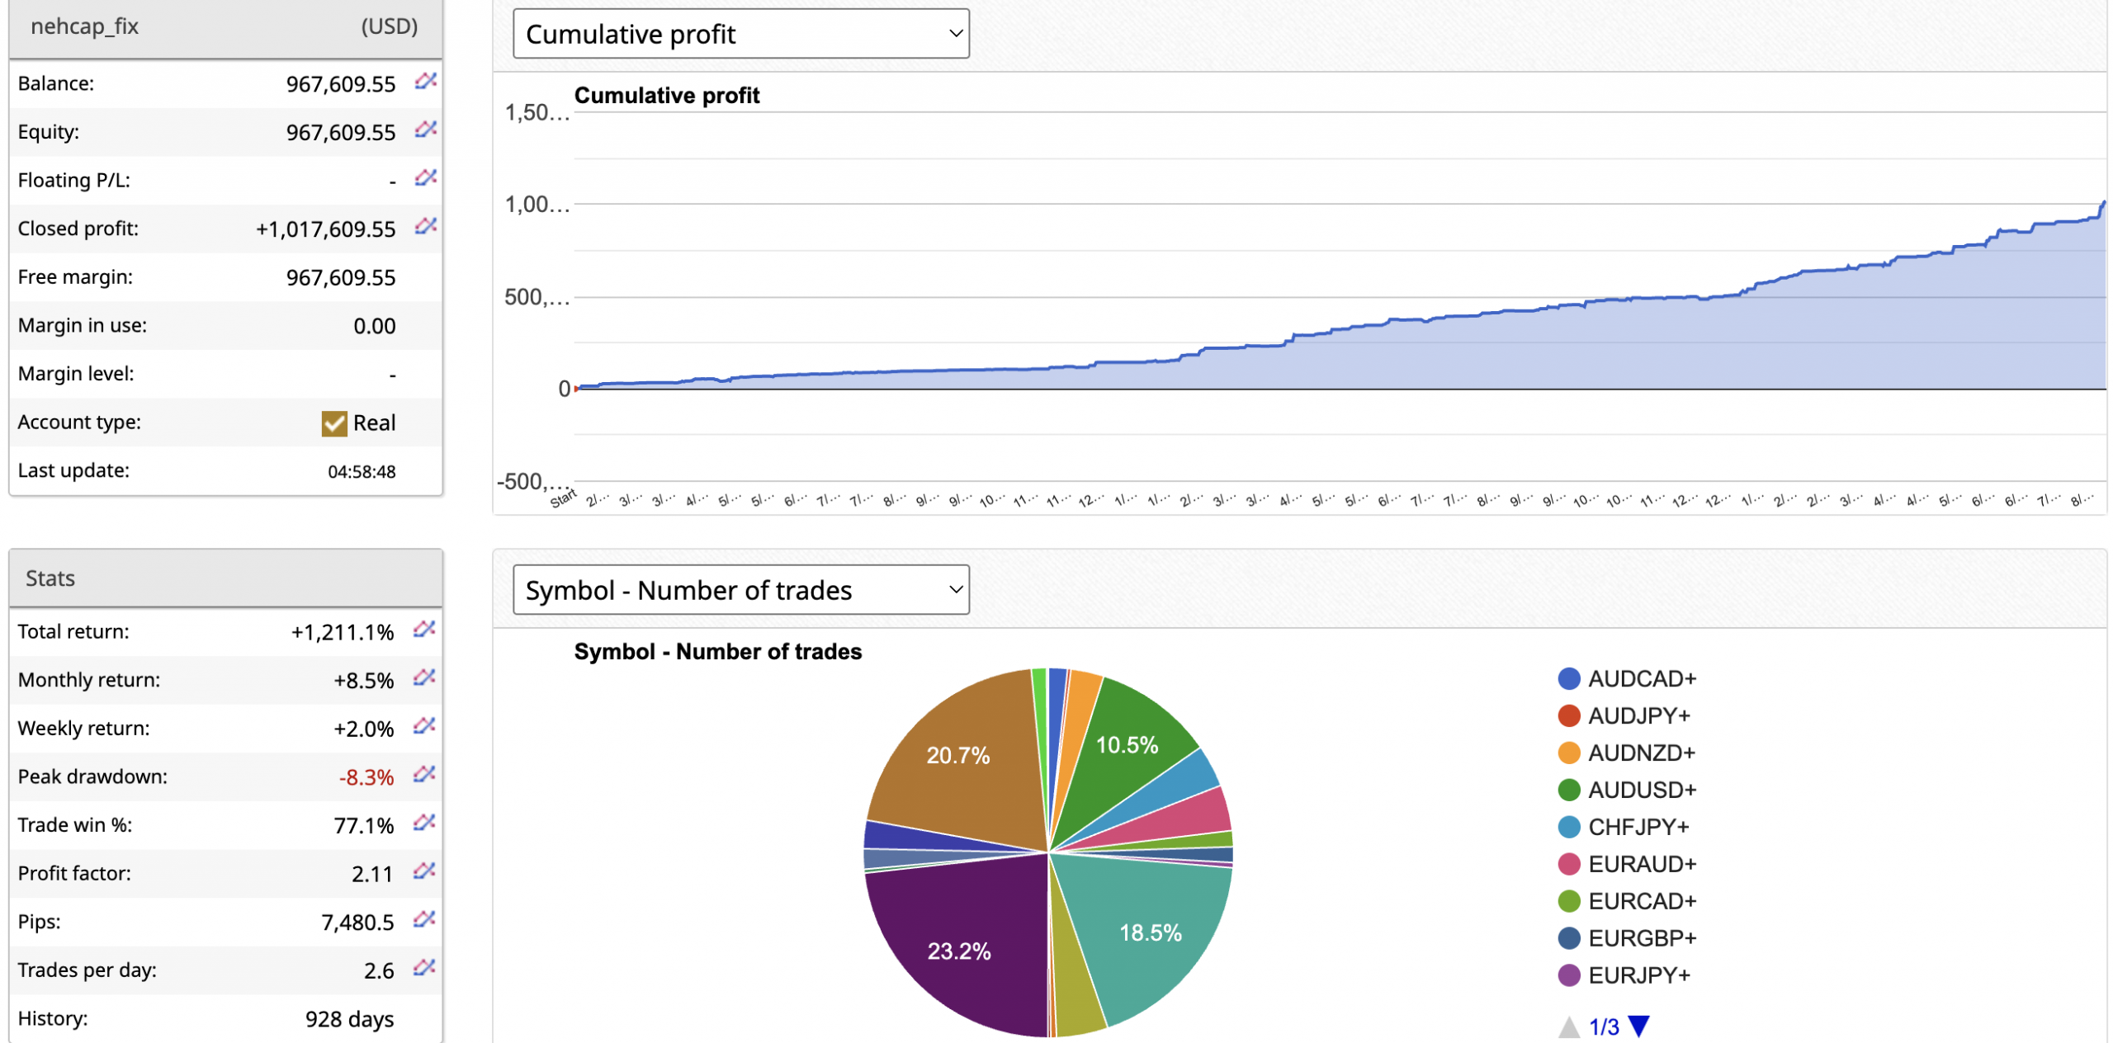Click chart icon for Trades per day
The height and width of the screenshot is (1043, 2113).
[x=423, y=968]
